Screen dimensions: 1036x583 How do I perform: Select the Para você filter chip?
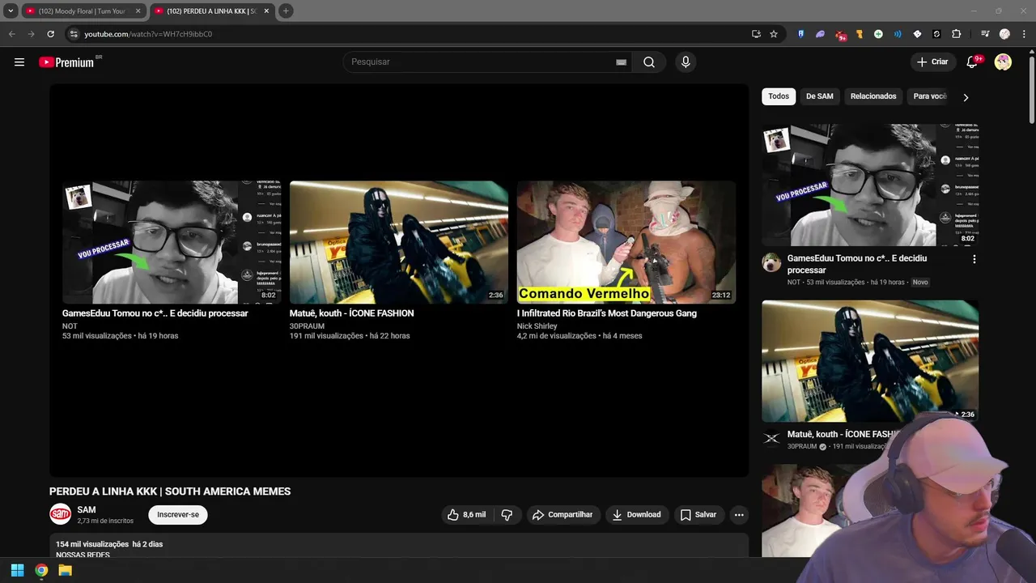click(x=929, y=96)
